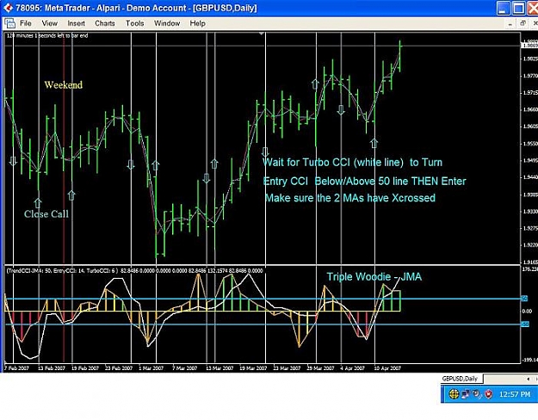Click the 4 Apr 2007 date label
Screen dimensions: 538x420
click(352, 368)
